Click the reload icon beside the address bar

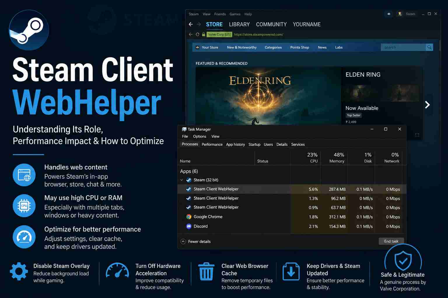(x=197, y=34)
